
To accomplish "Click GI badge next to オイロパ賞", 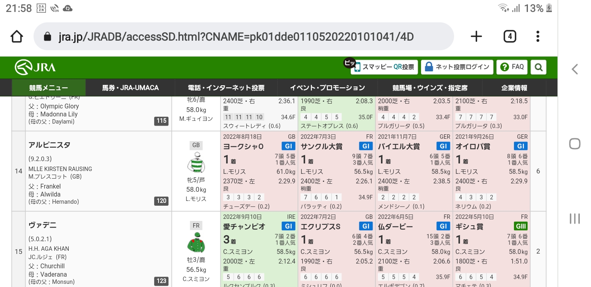I will click(x=521, y=146).
